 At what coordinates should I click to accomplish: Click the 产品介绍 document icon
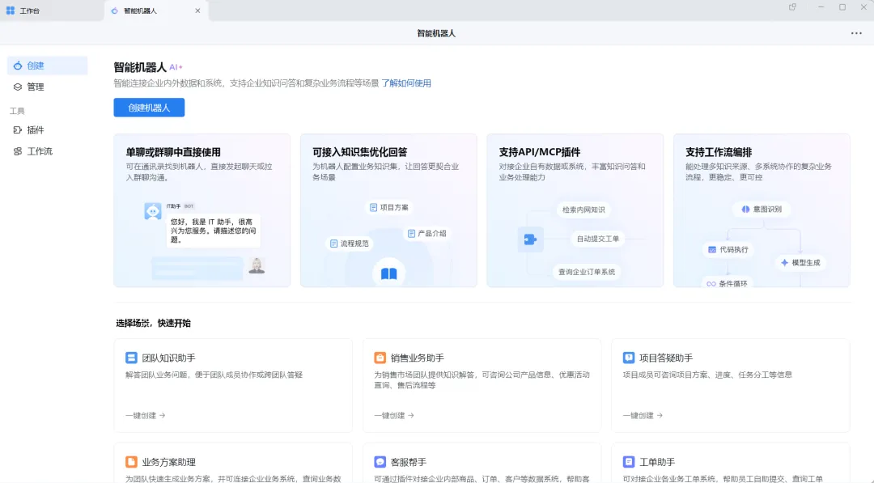pyautogui.click(x=411, y=234)
